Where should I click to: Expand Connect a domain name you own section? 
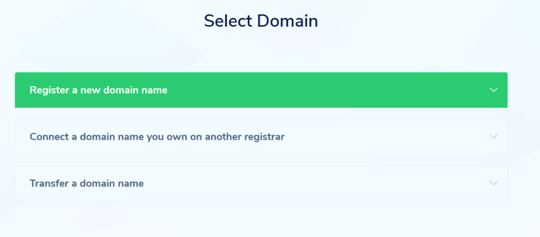click(261, 137)
